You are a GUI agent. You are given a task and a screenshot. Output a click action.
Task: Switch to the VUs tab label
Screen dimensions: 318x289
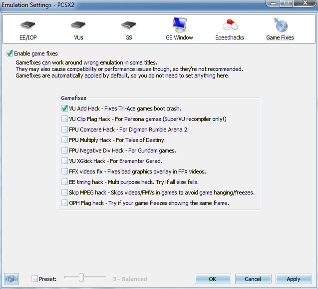(x=78, y=37)
